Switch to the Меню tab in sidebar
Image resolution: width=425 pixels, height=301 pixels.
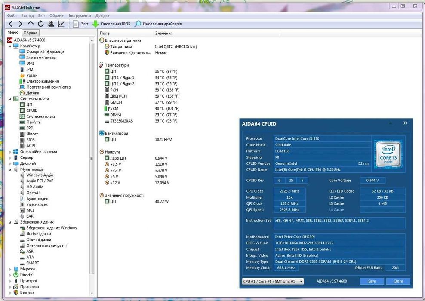(x=13, y=32)
